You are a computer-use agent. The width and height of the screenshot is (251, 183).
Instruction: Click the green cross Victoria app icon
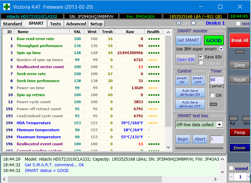[x=7, y=7]
